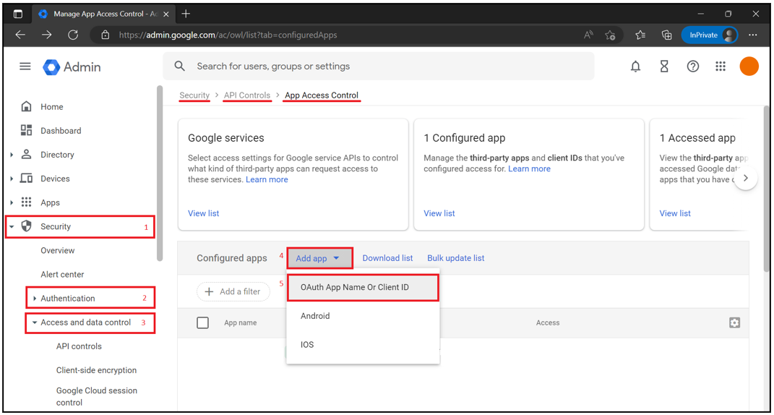Choose Android from Add app menu
774x415 pixels.
click(363, 316)
